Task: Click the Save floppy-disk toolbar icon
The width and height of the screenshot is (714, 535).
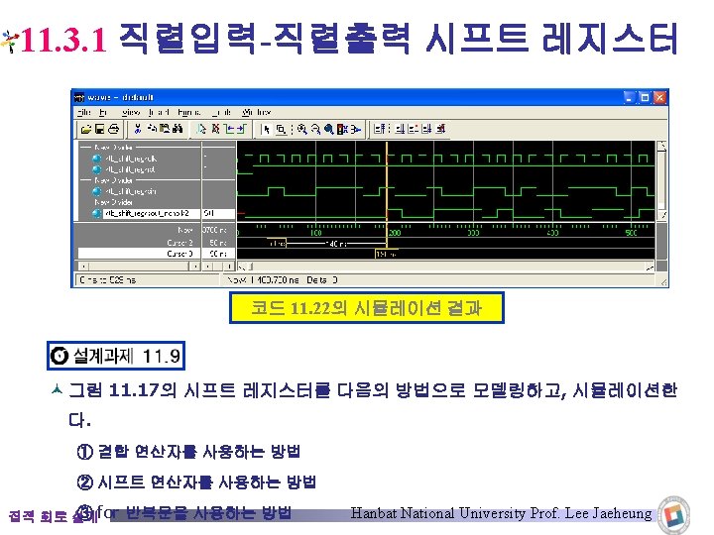Action: pos(99,129)
